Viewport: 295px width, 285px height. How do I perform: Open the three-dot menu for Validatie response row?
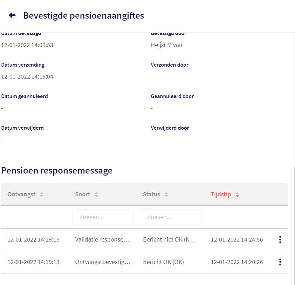[x=280, y=240]
